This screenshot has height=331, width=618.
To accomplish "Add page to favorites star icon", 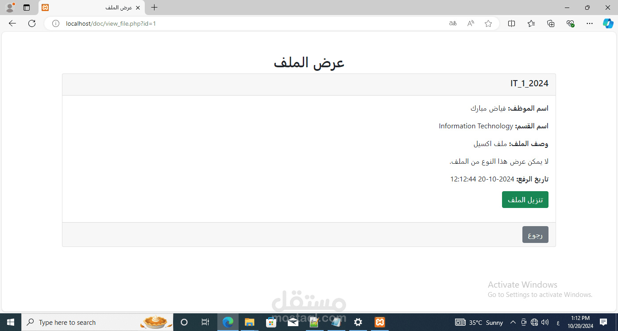I will click(x=488, y=23).
